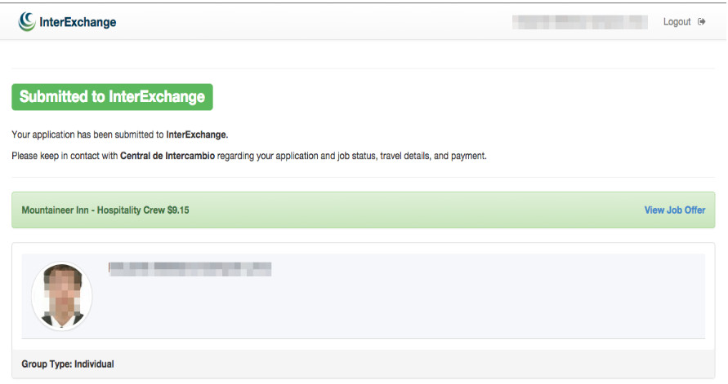Click the applicant's profile photo
Screen dimensions: 728x384
(x=62, y=296)
